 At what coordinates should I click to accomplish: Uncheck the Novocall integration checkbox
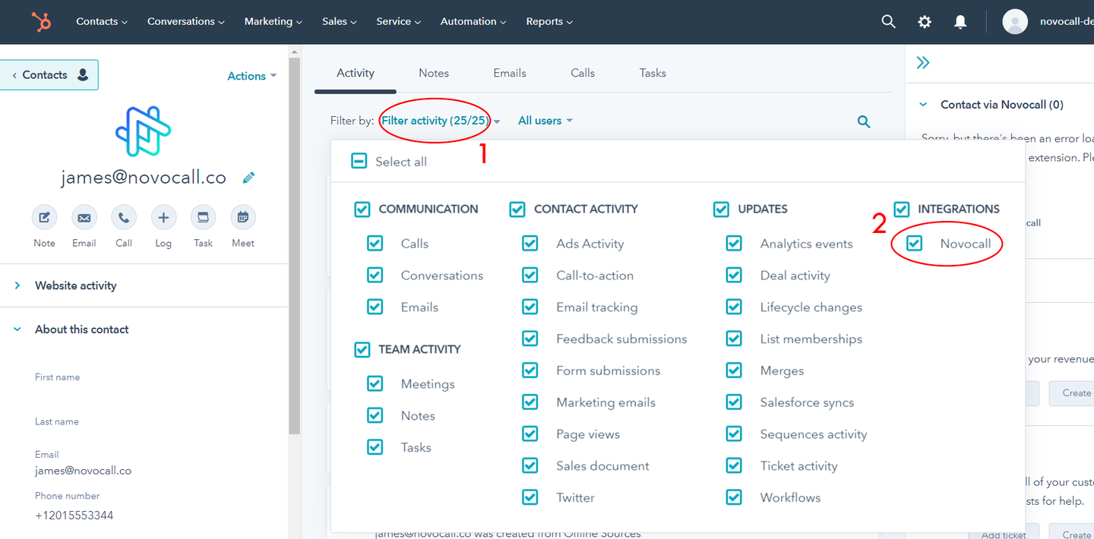point(914,243)
